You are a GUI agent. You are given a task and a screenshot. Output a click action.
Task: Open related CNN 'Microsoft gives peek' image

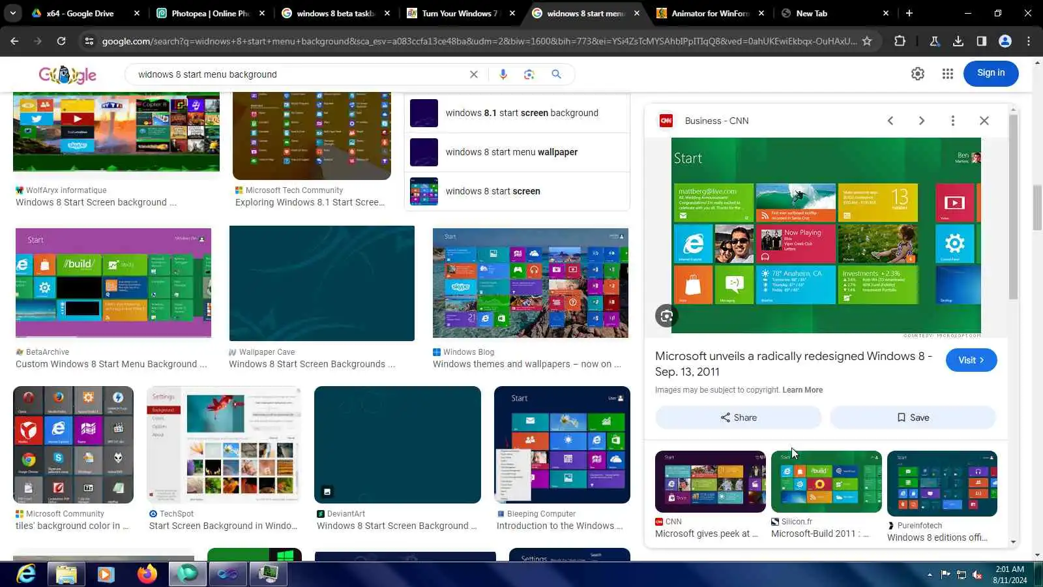(x=711, y=481)
